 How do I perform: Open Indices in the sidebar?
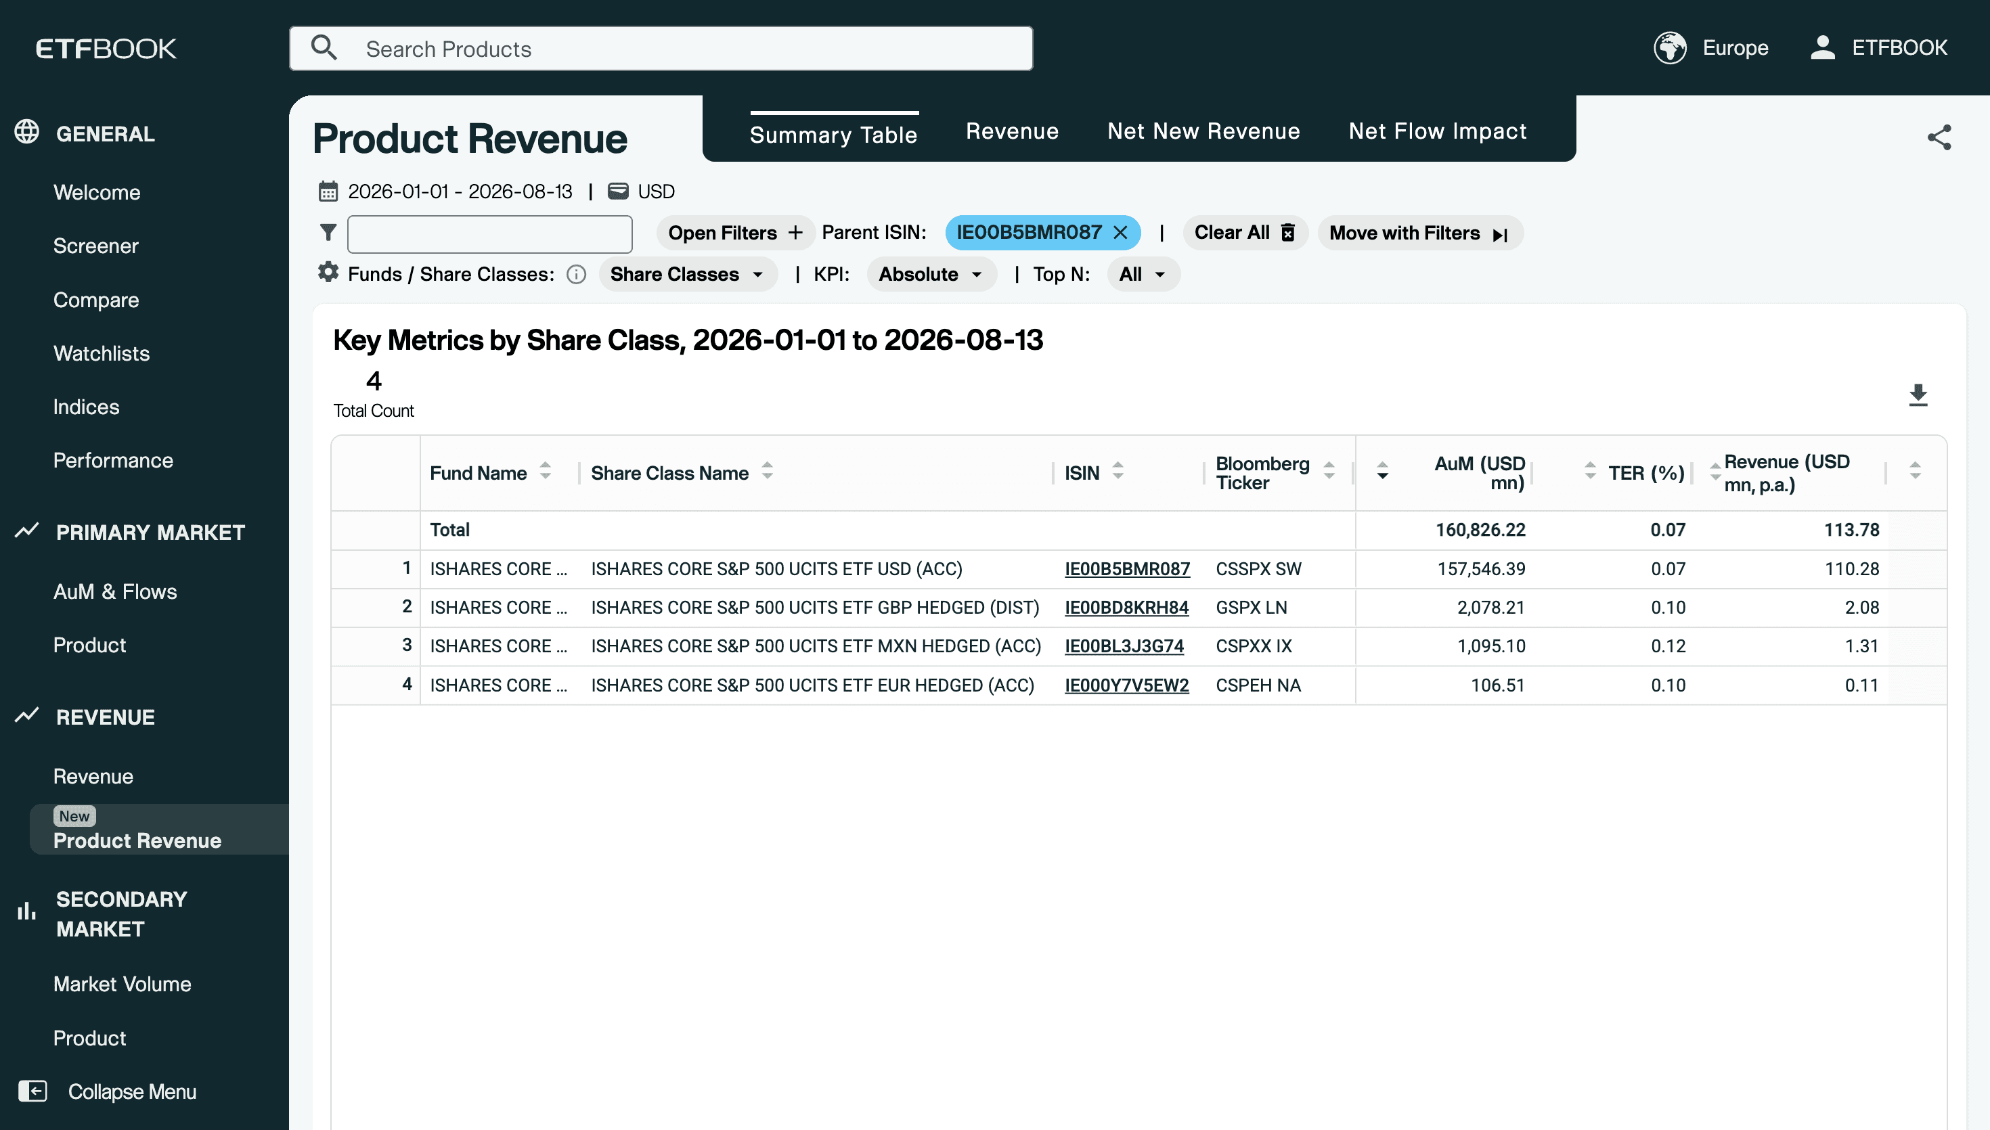[86, 407]
